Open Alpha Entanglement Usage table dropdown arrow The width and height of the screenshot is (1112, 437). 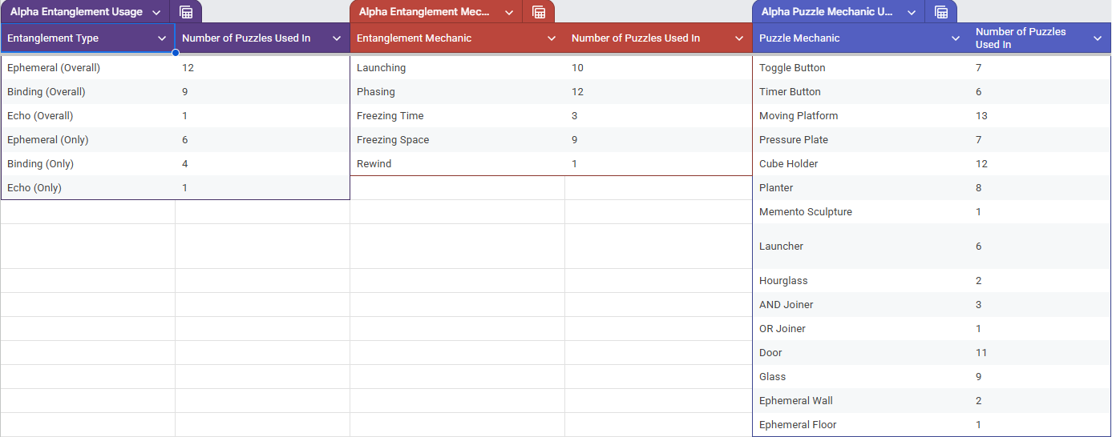coord(156,13)
